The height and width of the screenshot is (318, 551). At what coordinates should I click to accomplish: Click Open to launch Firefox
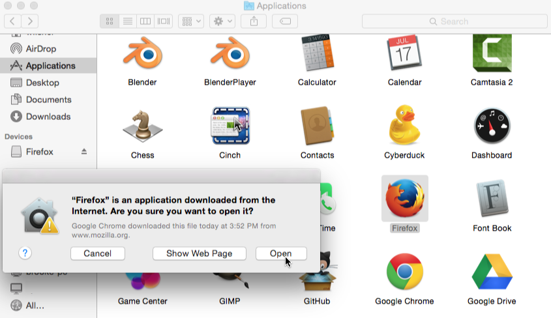[281, 253]
